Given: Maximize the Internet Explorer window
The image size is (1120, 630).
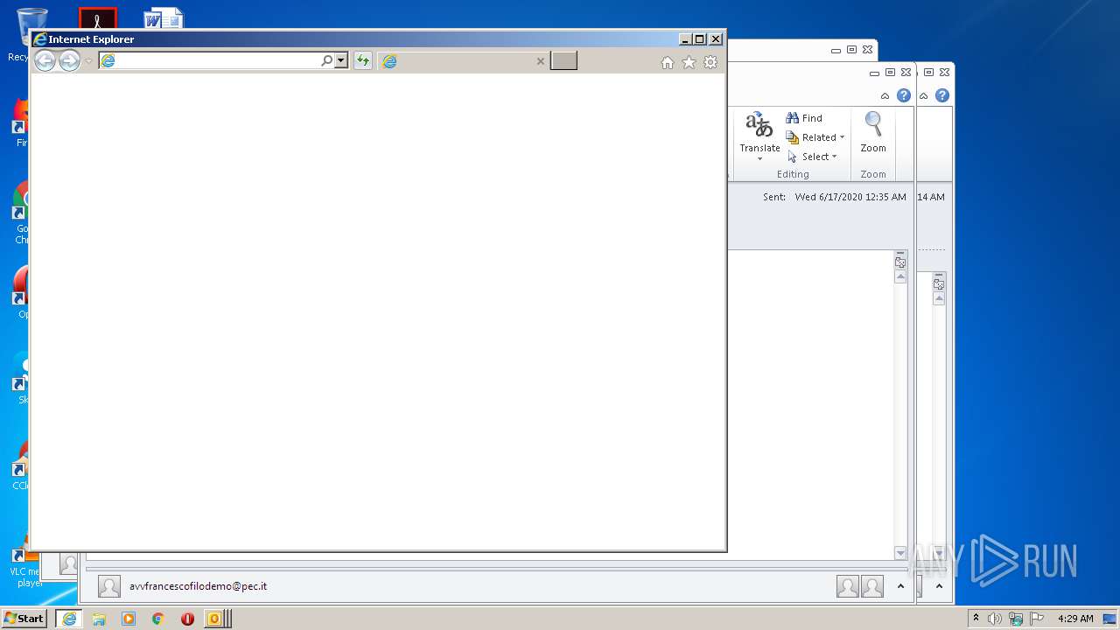Looking at the screenshot, I should [699, 39].
